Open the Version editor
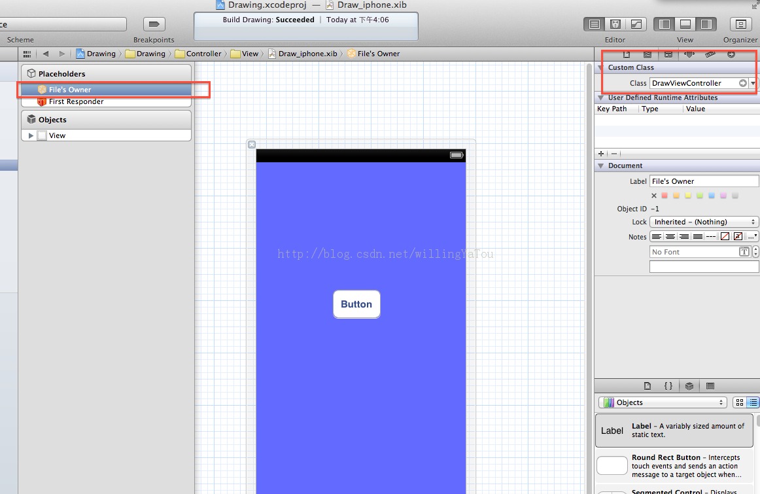760x494 pixels. 636,24
